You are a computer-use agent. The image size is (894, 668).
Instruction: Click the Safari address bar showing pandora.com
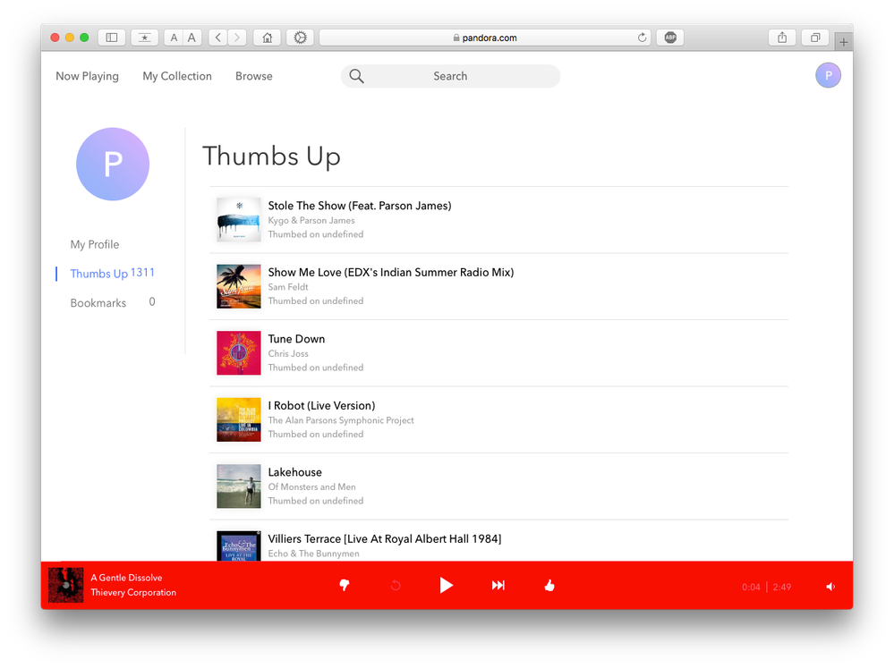point(483,38)
